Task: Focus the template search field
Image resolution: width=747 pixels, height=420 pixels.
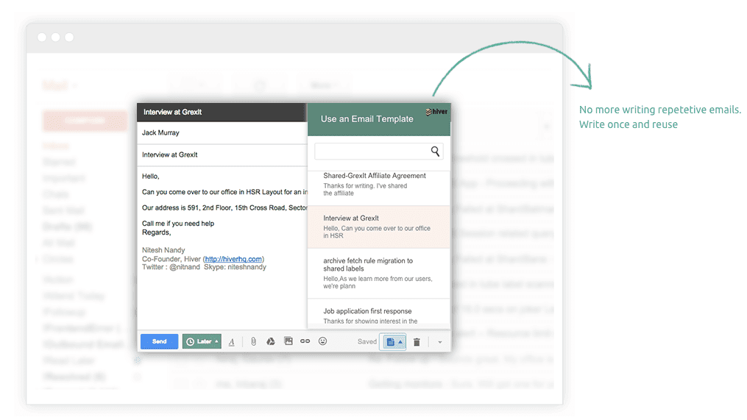Action: pos(379,152)
